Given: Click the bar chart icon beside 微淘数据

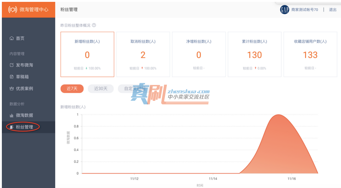Looking at the screenshot, I should (11, 116).
